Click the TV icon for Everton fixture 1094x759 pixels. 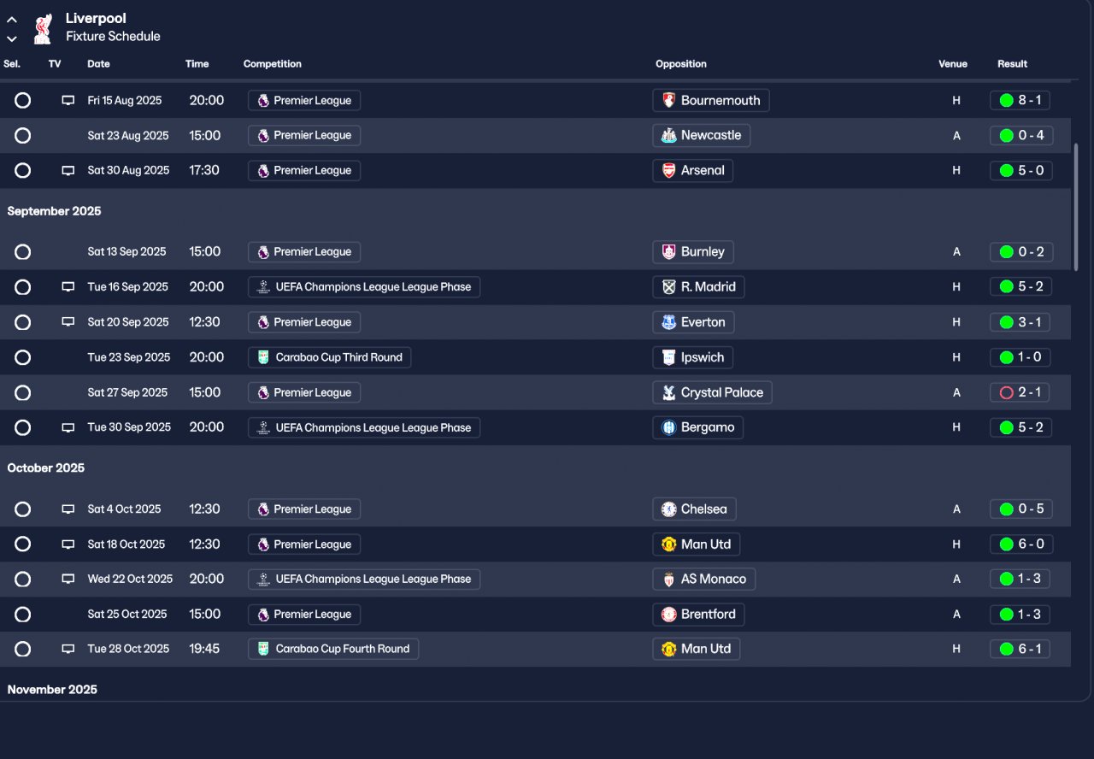click(68, 322)
